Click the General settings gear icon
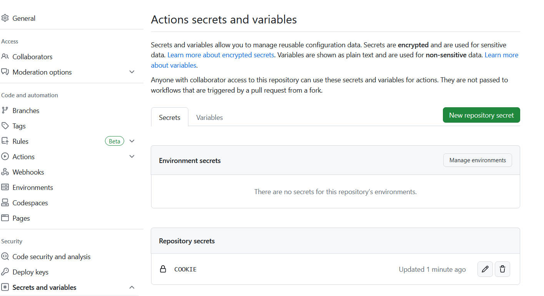 point(5,18)
